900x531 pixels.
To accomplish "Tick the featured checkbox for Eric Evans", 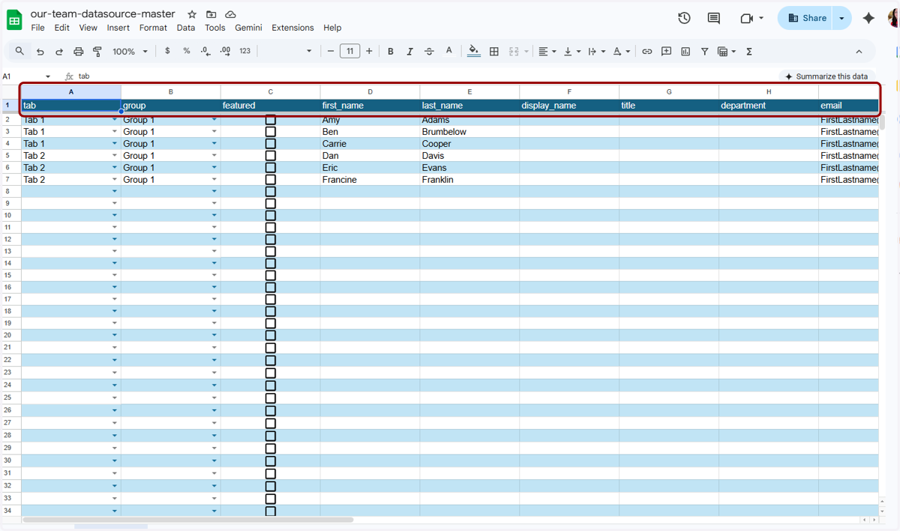I will (x=271, y=168).
